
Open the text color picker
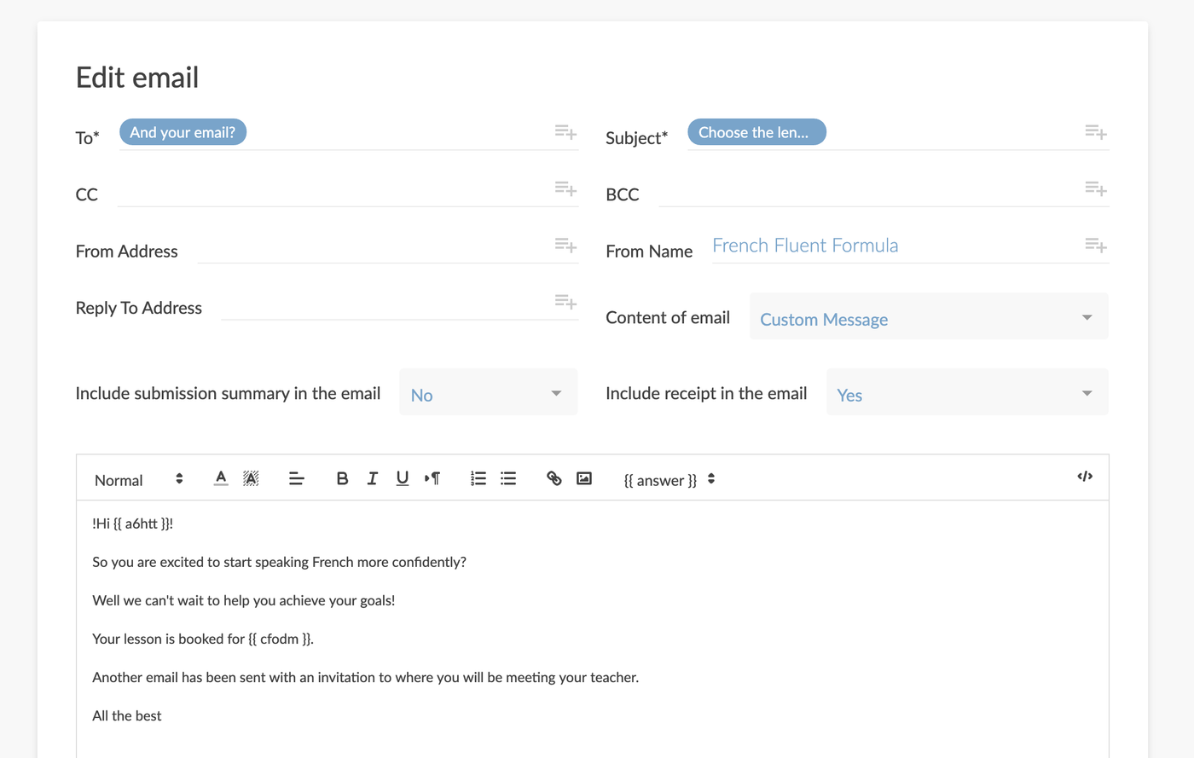[220, 478]
